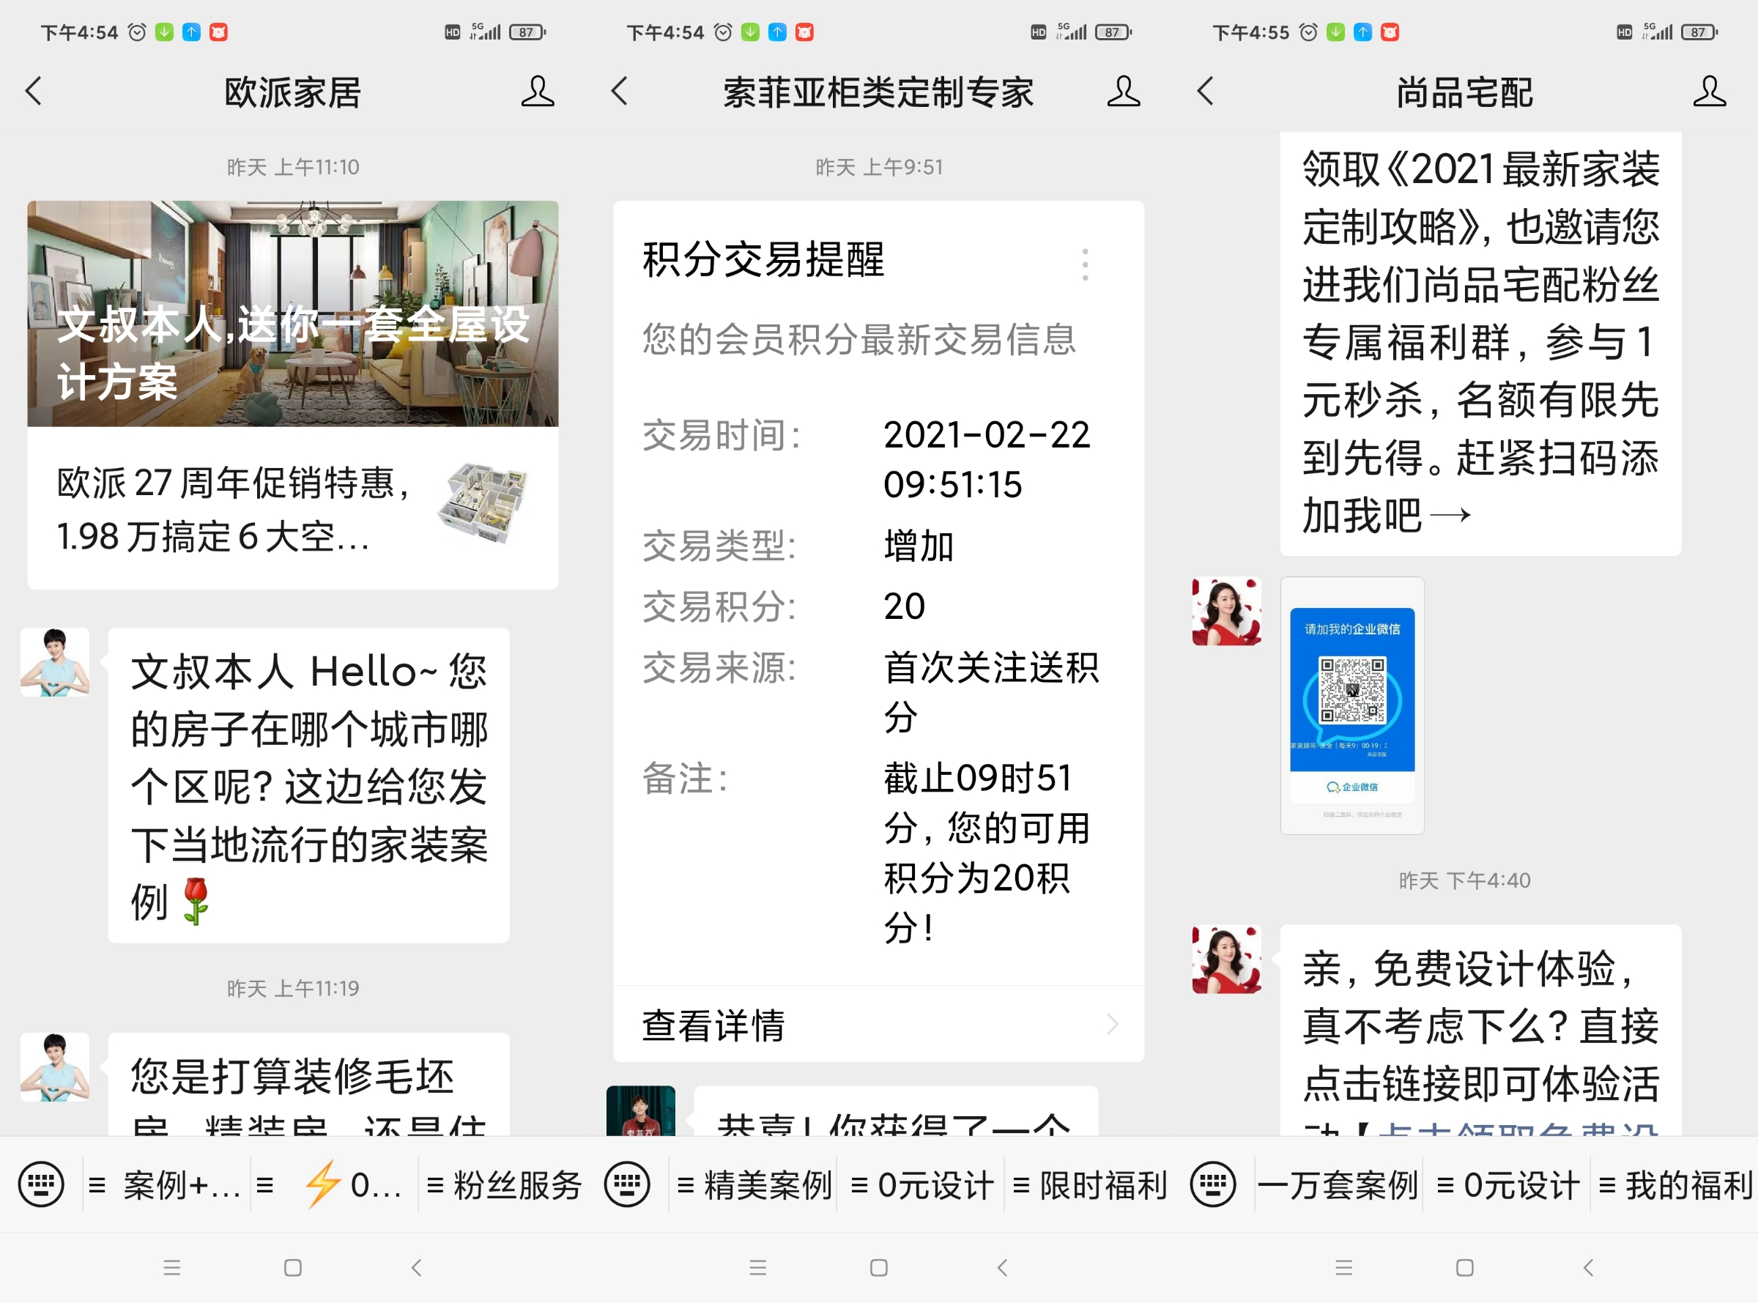Switch to keyboard input in 欧派家居

[41, 1184]
